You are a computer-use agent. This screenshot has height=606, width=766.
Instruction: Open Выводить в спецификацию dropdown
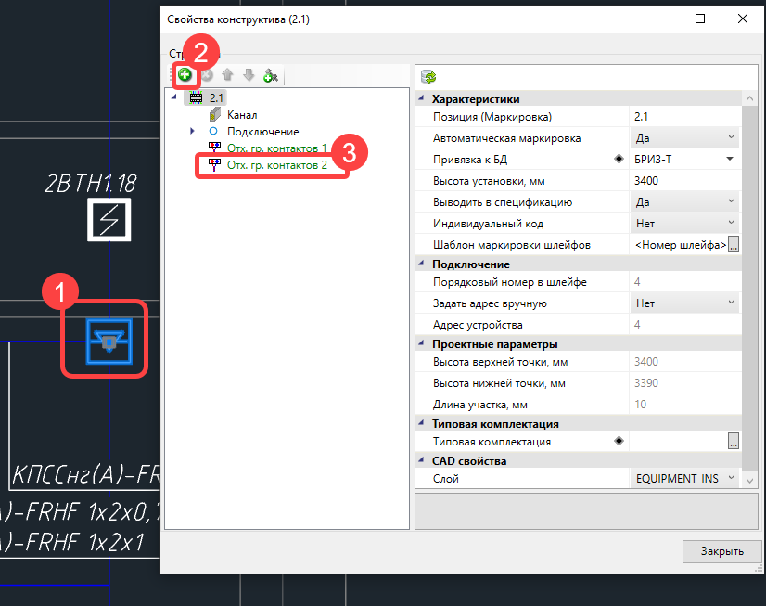[731, 201]
